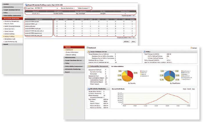Click the Grant column header

pos(124,19)
